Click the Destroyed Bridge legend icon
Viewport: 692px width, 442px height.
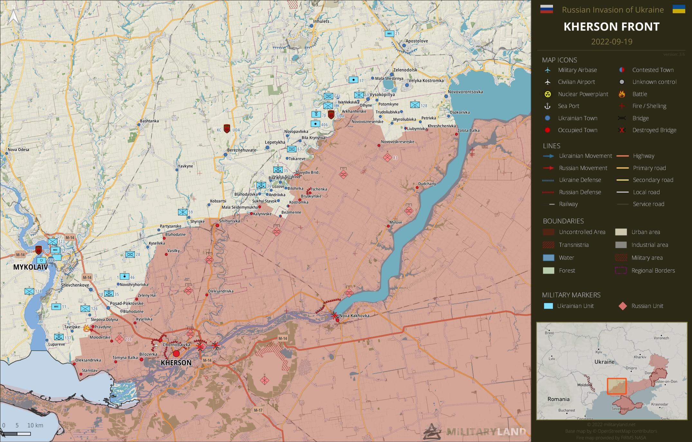pos(622,130)
